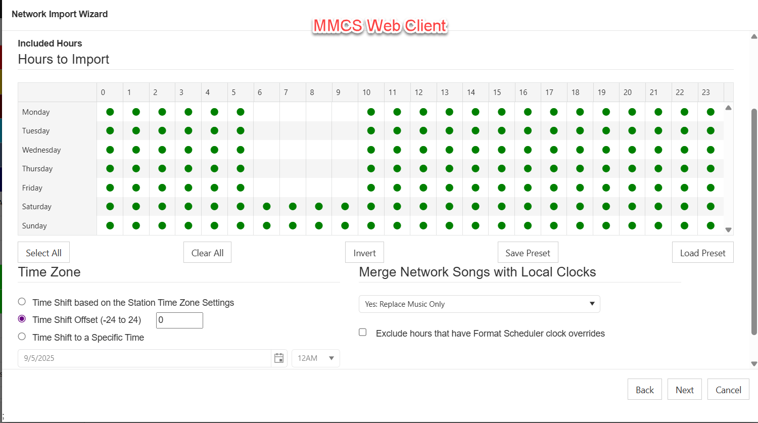Toggle Monday hour 0 green dot
This screenshot has height=423, width=758.
coord(110,112)
